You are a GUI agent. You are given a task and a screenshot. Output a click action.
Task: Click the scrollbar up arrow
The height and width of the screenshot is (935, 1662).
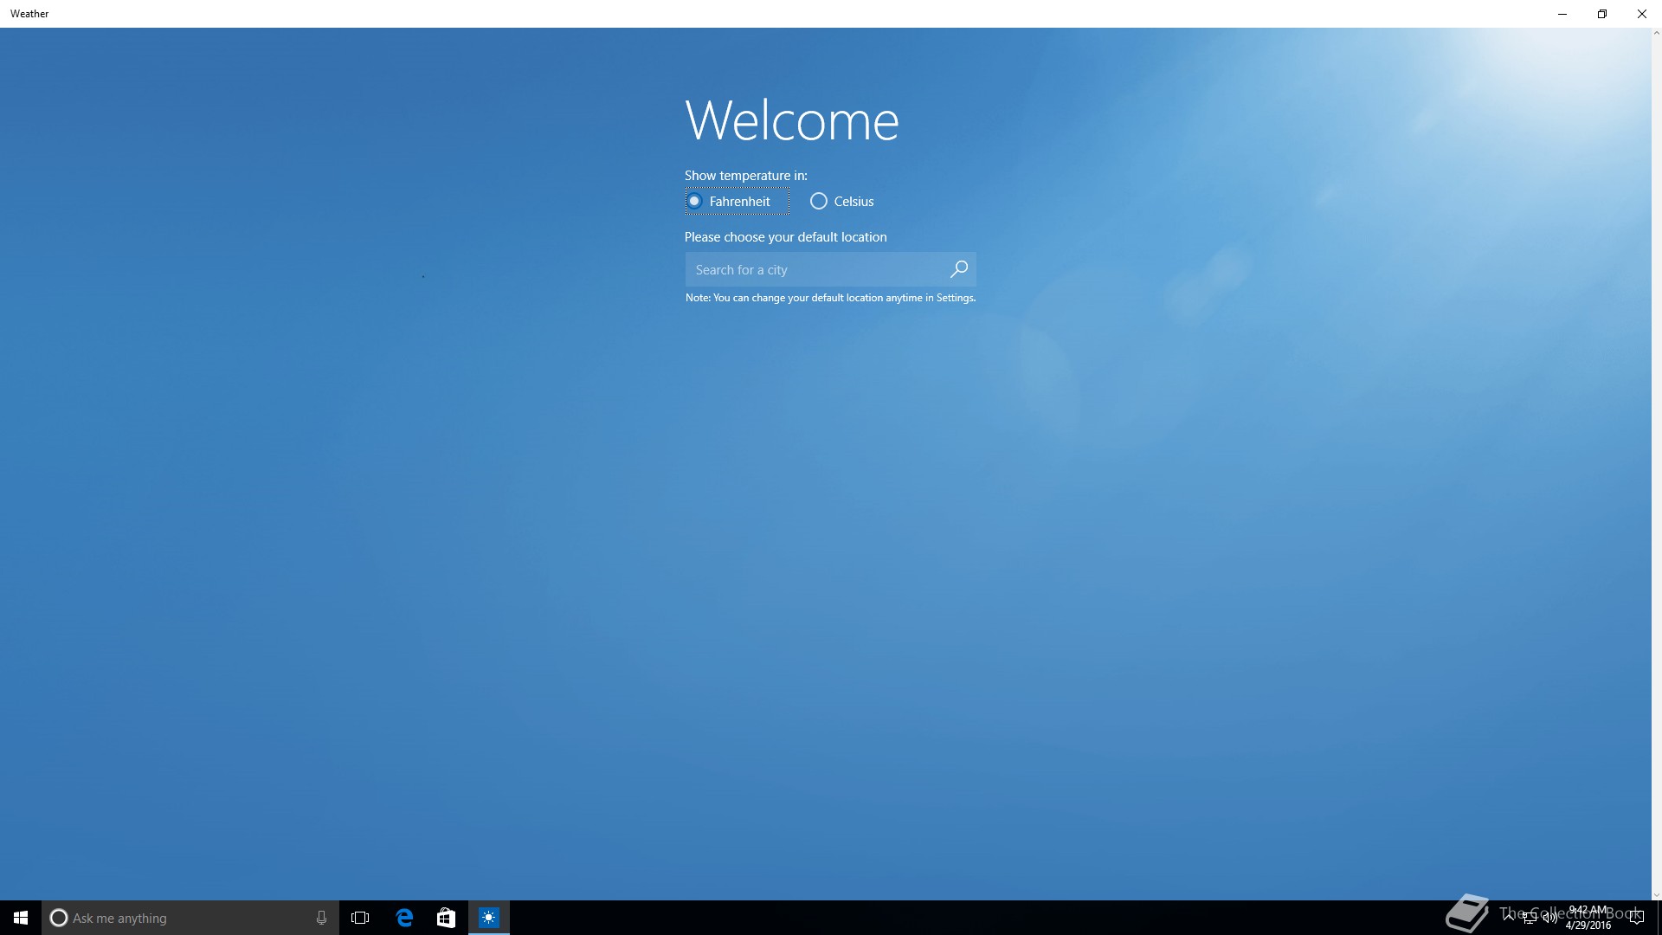1657,33
